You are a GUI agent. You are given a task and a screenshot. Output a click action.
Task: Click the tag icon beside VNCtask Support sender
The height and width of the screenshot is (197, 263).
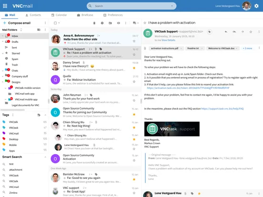click(x=209, y=32)
